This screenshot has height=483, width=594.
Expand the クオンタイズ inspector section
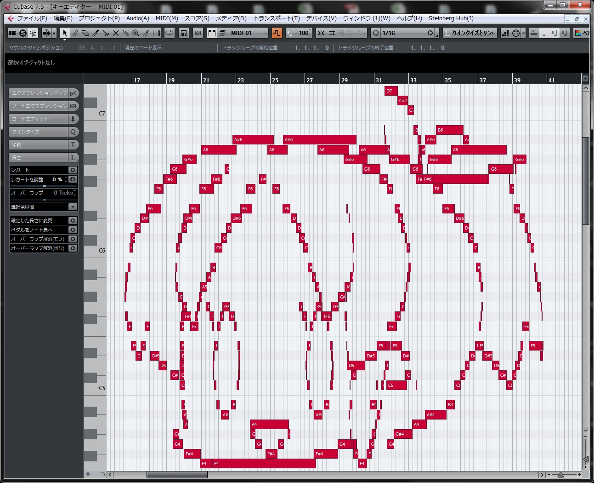tap(39, 132)
